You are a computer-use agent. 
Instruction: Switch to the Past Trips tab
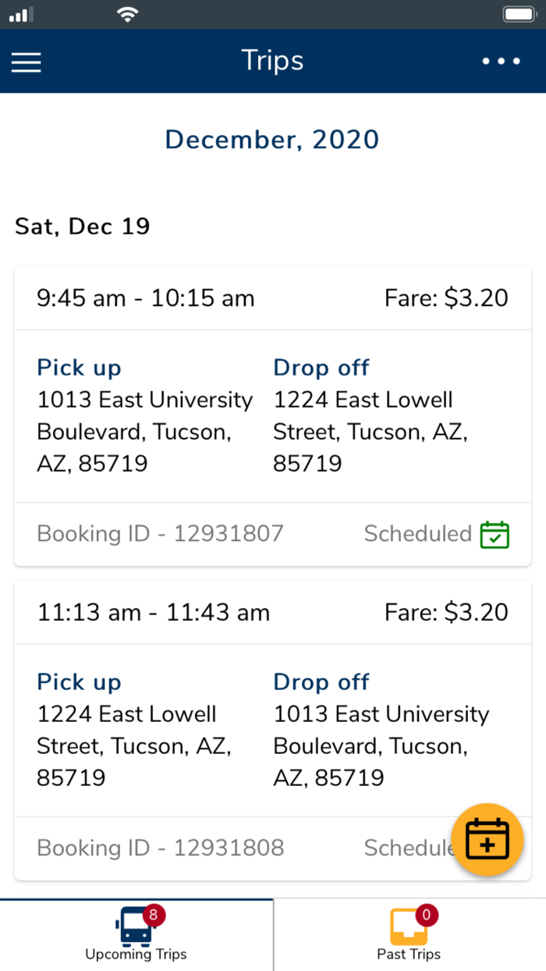click(409, 953)
